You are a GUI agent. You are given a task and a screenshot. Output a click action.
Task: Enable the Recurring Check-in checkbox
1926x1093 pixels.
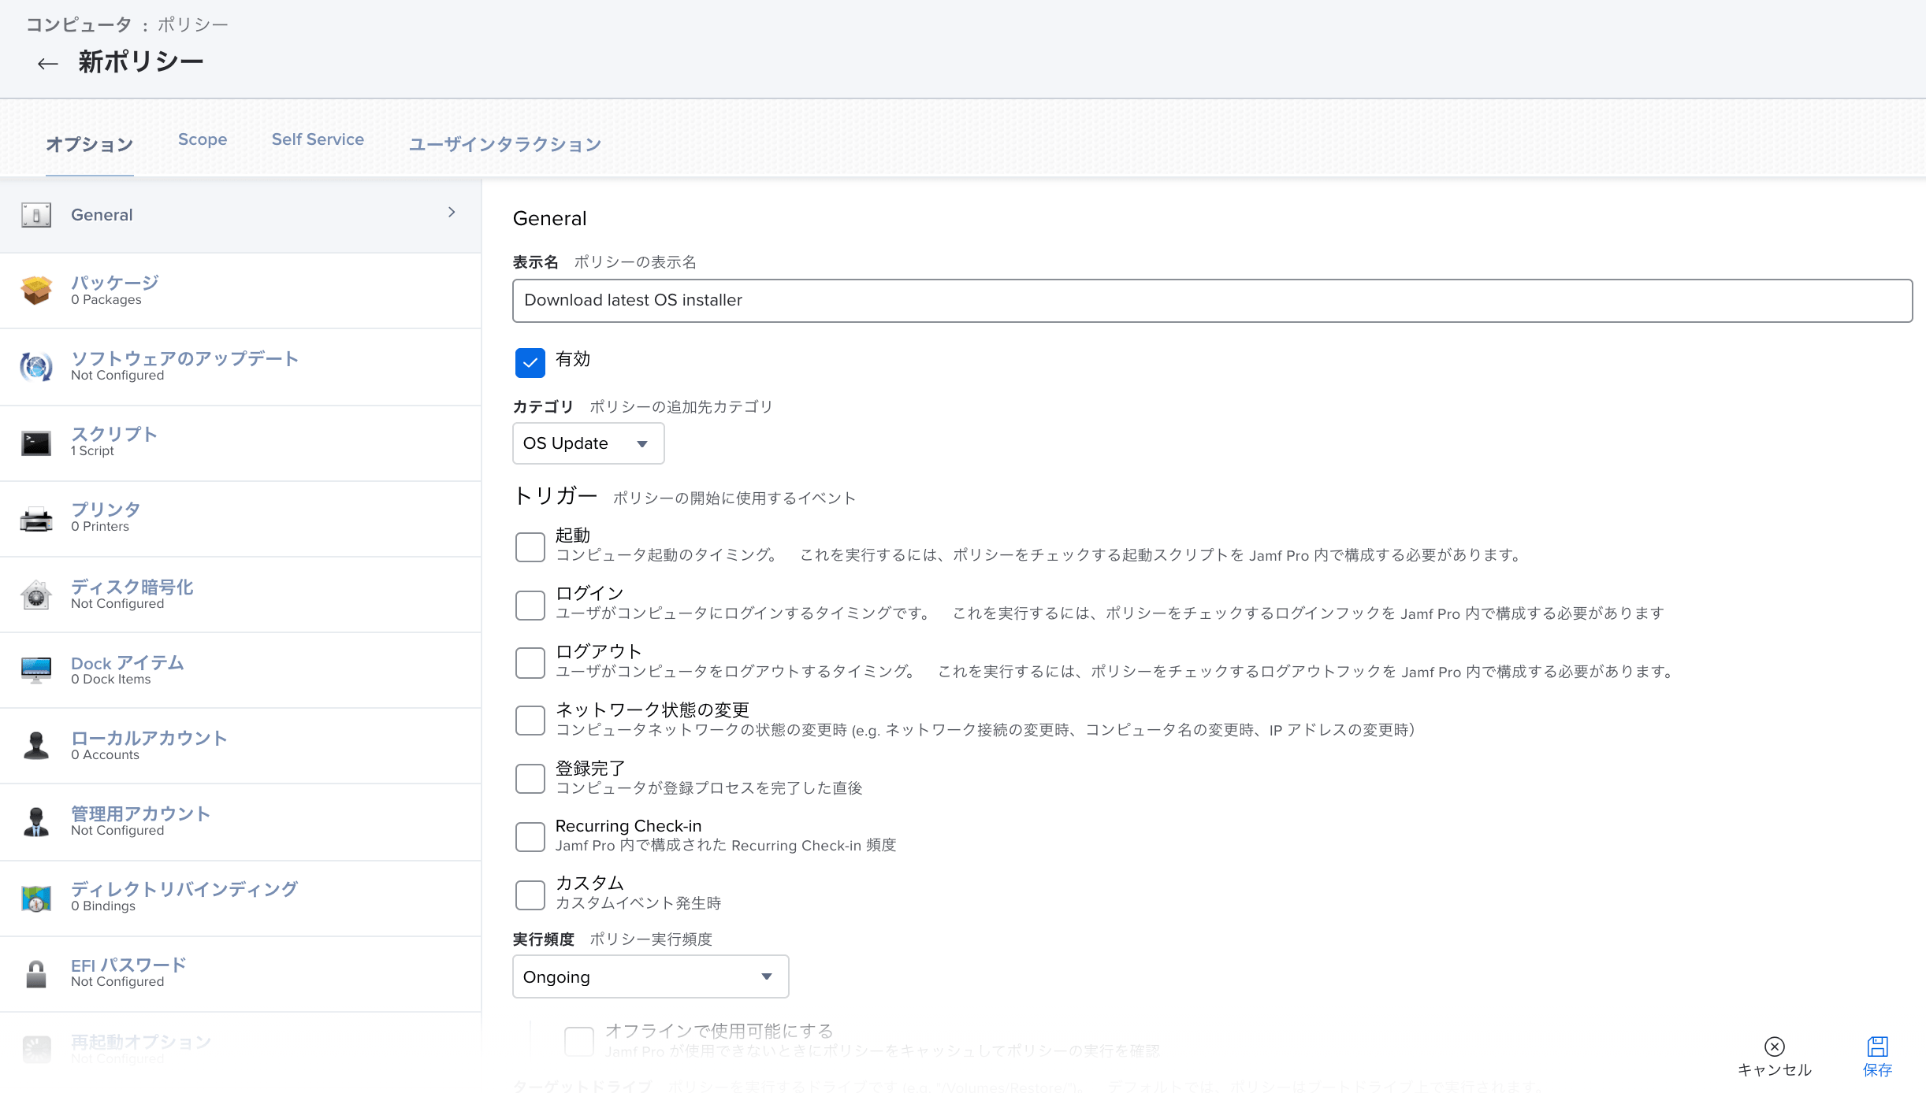pos(530,836)
